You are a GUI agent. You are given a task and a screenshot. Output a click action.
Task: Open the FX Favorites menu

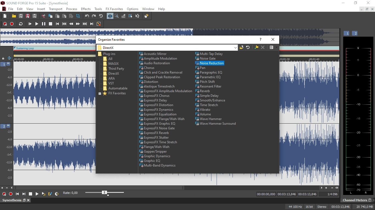coord(114,9)
